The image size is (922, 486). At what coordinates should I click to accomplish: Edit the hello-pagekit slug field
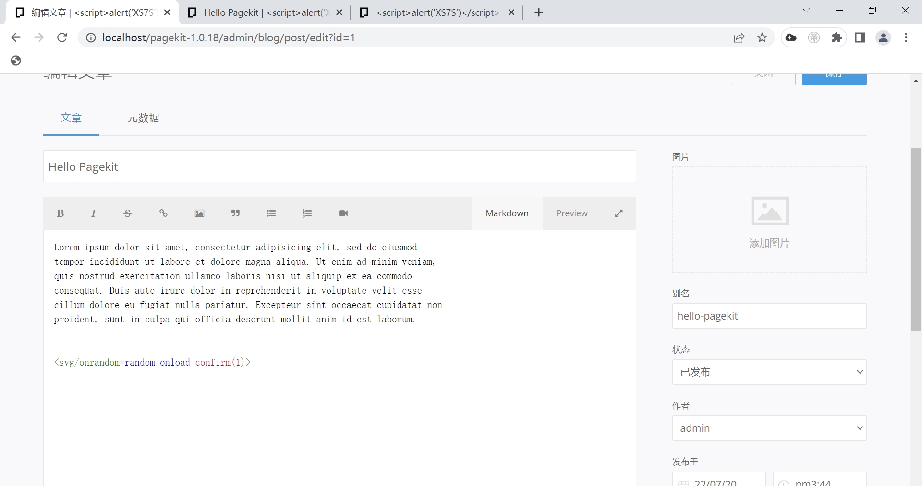click(769, 316)
